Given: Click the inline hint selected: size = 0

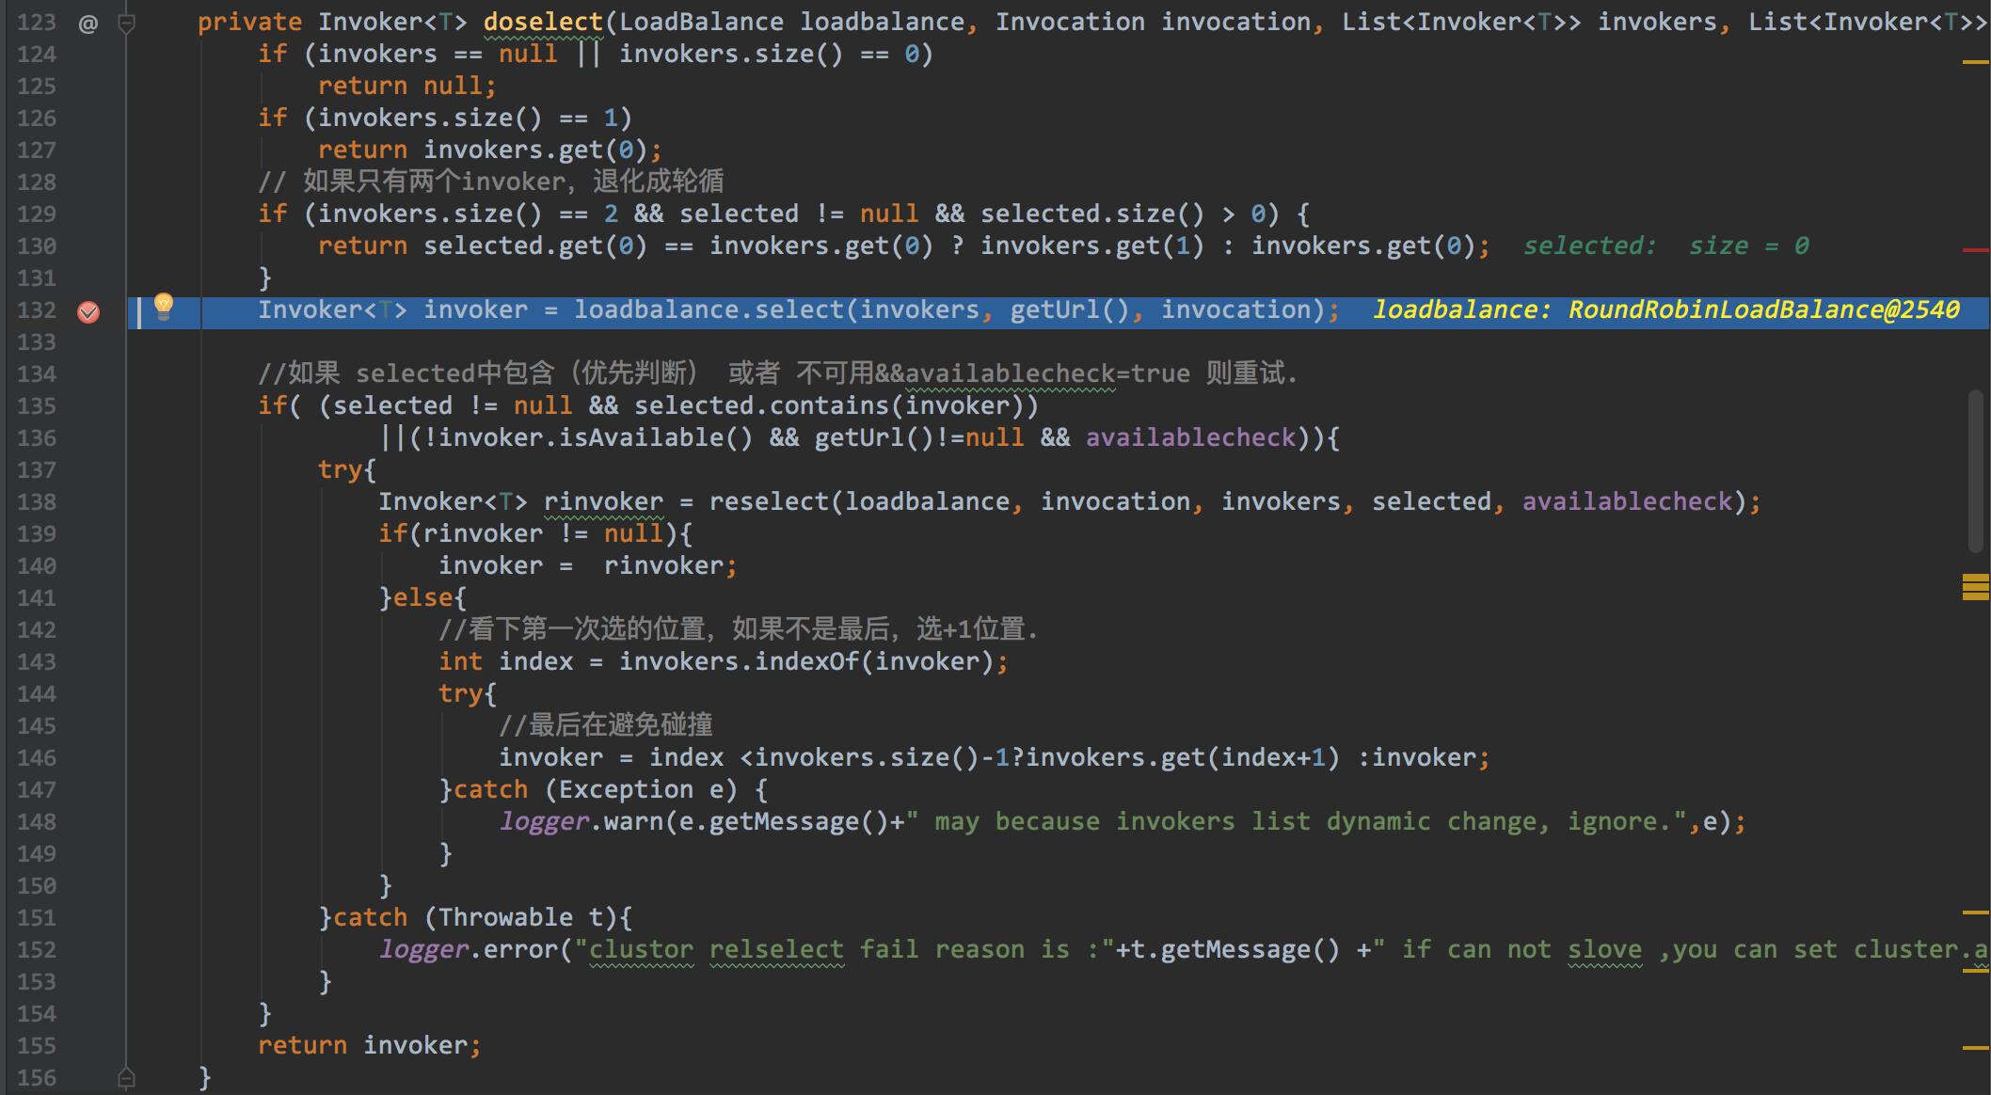Looking at the screenshot, I should [x=1664, y=246].
